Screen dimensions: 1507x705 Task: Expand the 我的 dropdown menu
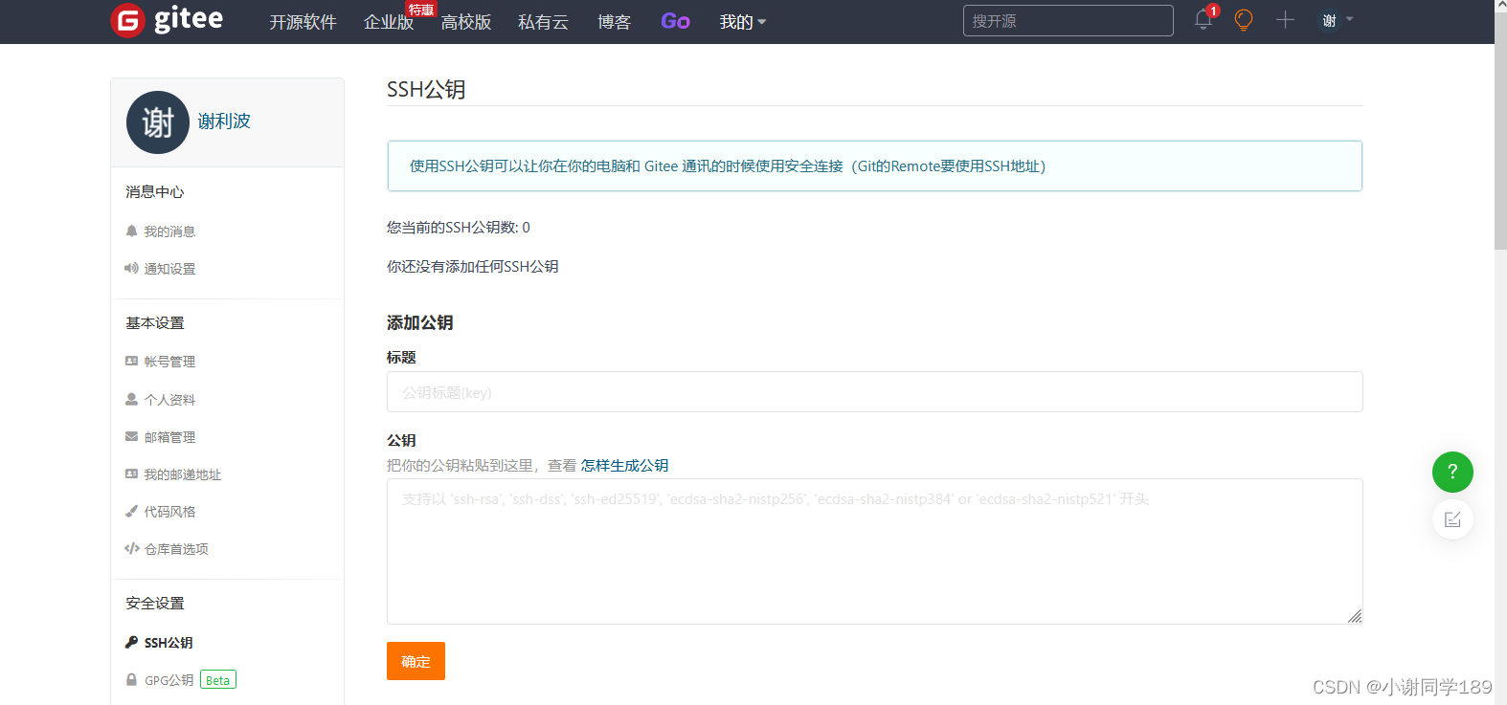[742, 22]
